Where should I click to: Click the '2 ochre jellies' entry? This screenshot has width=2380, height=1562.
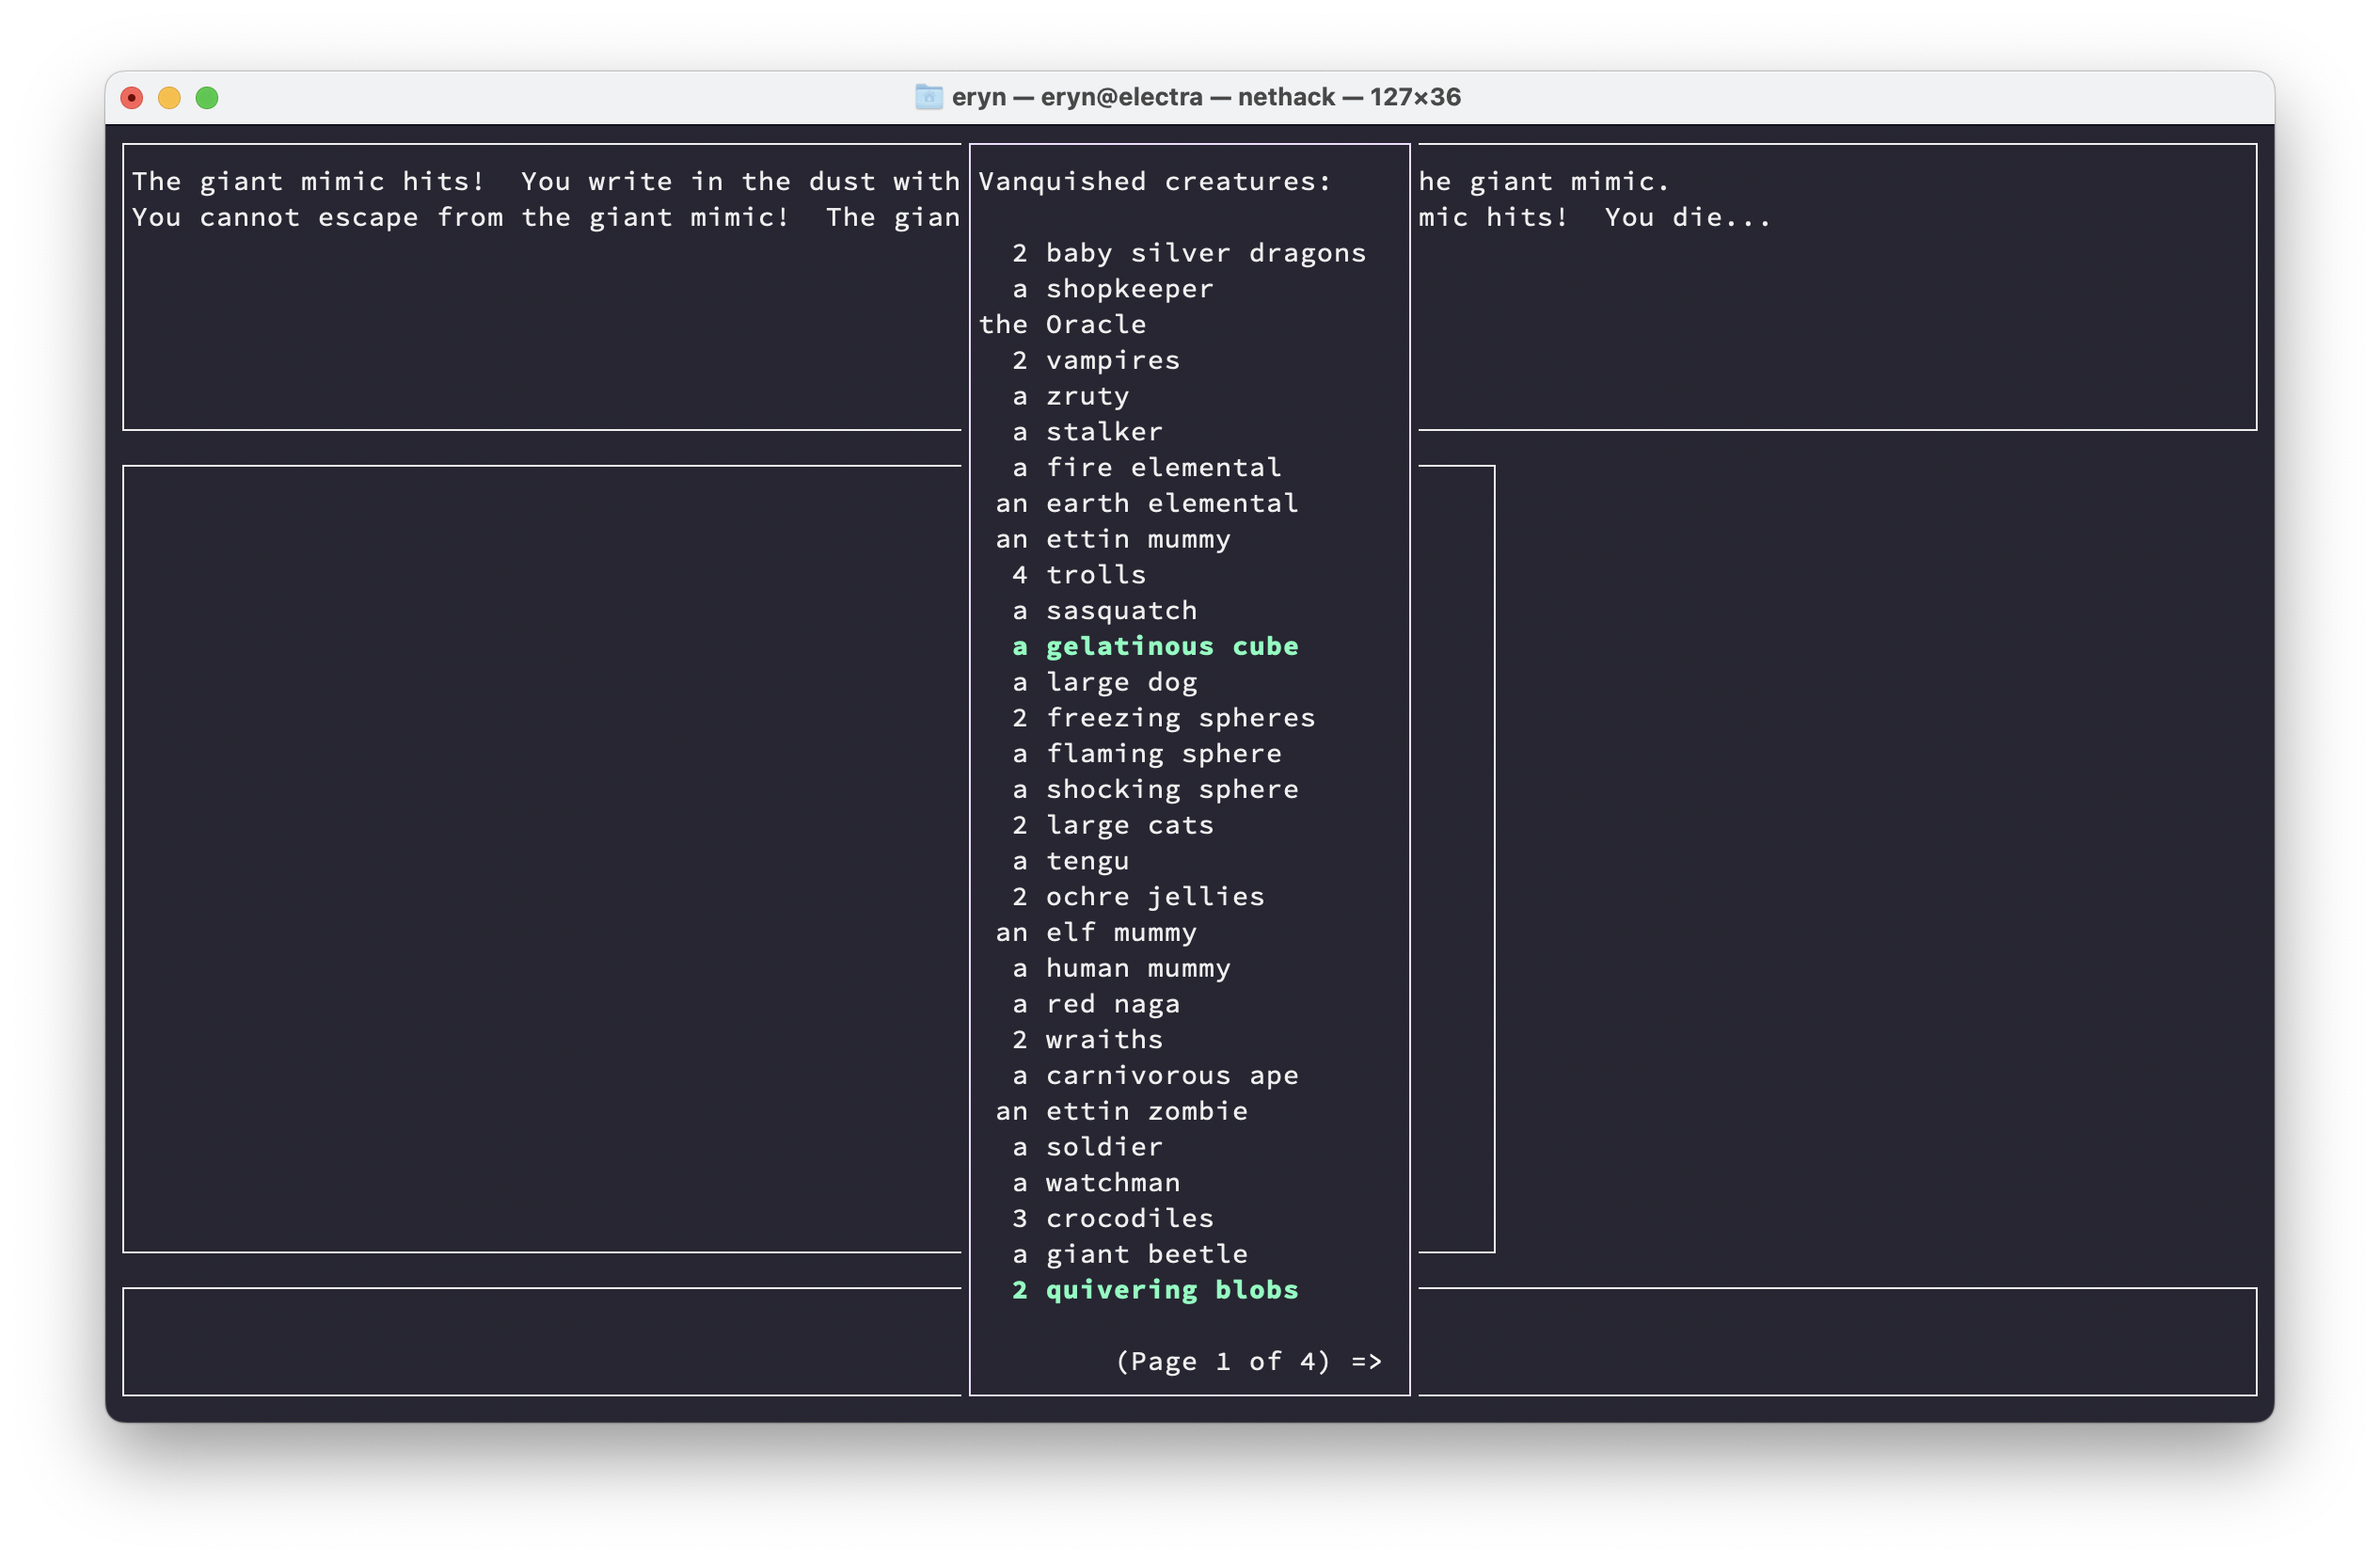pos(1138,897)
